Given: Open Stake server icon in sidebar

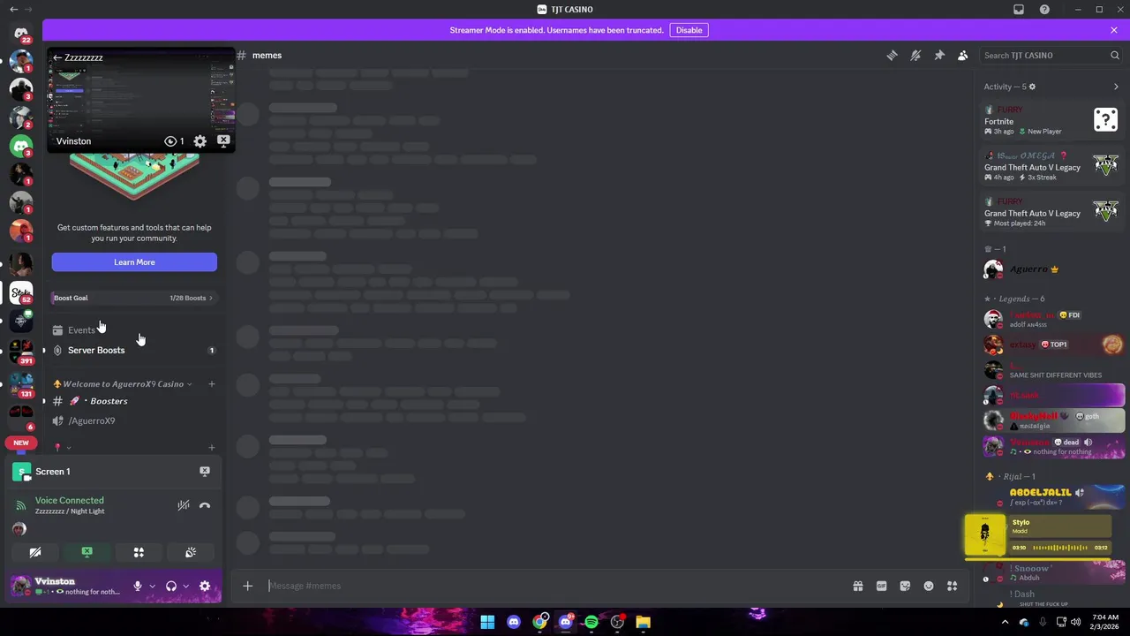Looking at the screenshot, I should click(21, 292).
